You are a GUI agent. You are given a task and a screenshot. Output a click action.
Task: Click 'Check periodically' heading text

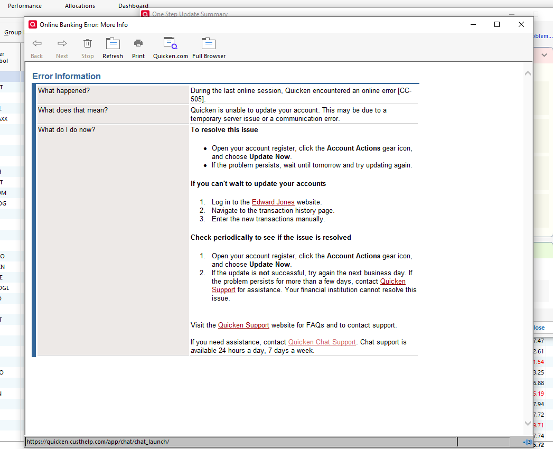point(271,237)
